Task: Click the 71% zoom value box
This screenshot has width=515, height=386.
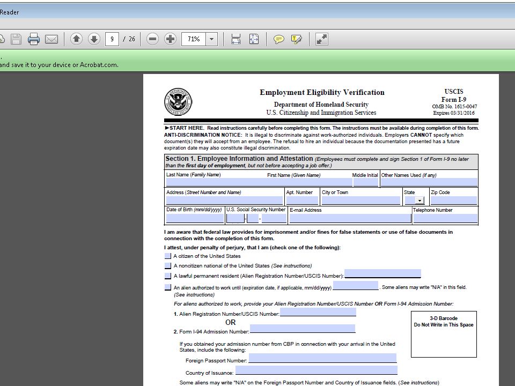Action: pos(194,39)
